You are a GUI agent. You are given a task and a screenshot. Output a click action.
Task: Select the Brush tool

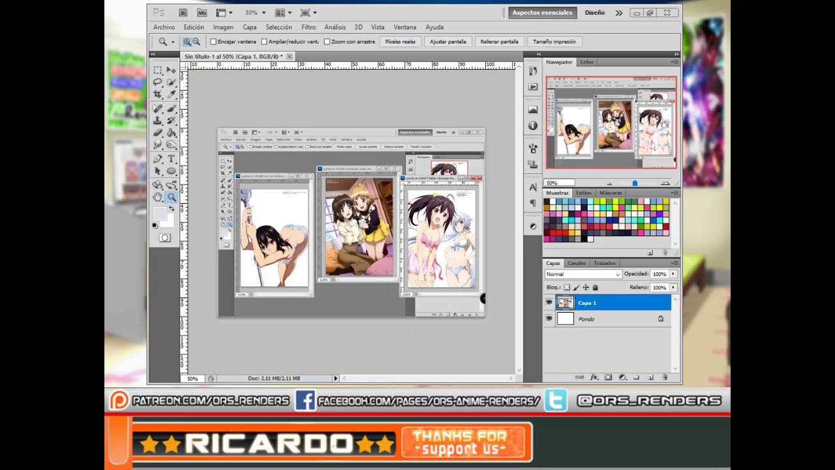[171, 108]
